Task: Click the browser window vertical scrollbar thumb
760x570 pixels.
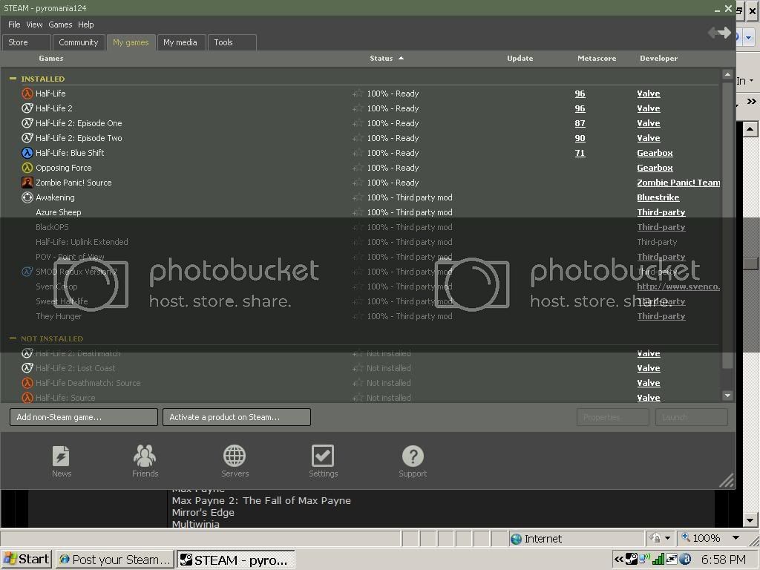Action: pyautogui.click(x=750, y=263)
